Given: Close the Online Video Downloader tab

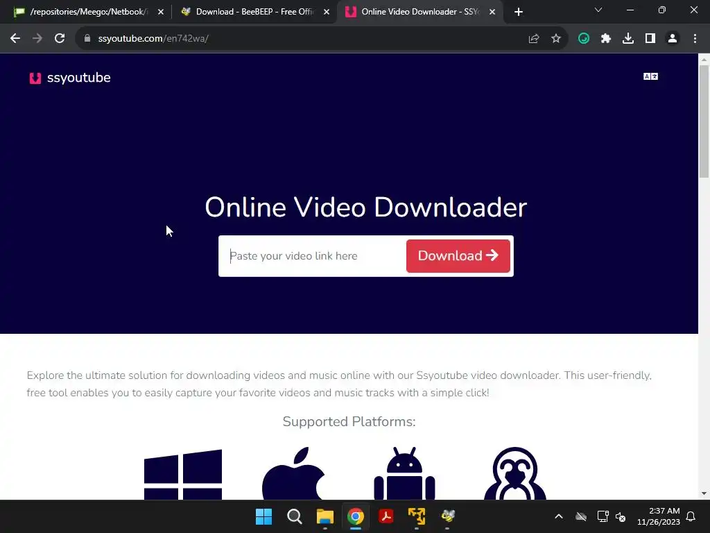Looking at the screenshot, I should point(492,12).
